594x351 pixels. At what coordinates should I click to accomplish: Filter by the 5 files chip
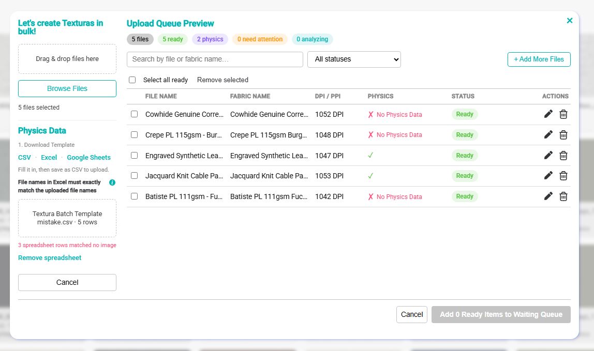[x=140, y=39]
